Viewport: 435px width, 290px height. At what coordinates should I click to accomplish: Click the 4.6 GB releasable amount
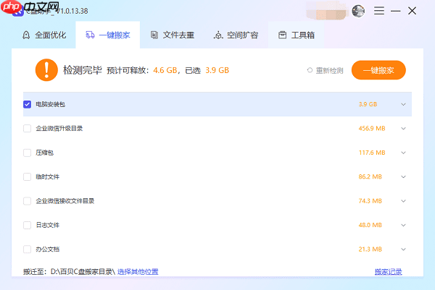tap(165, 70)
